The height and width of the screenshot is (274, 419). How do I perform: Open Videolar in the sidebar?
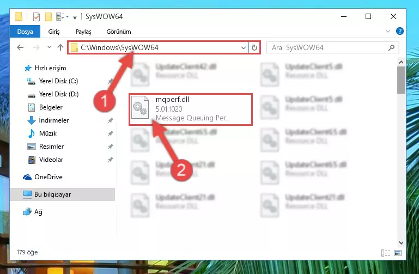point(51,160)
